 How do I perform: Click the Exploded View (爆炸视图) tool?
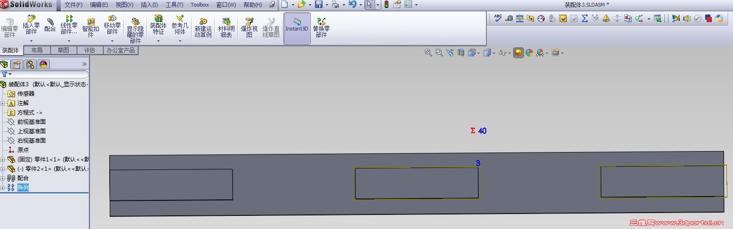249,28
